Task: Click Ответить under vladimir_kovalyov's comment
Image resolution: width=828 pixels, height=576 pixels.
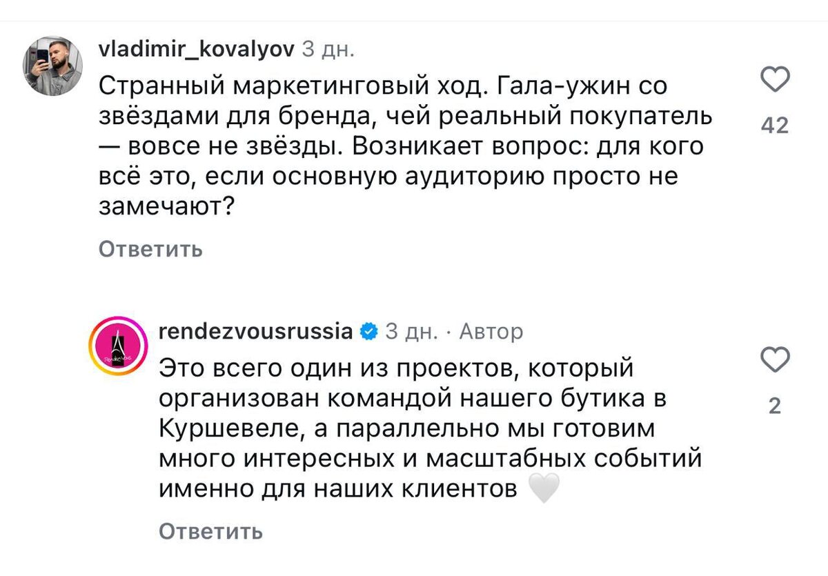Action: tap(150, 250)
